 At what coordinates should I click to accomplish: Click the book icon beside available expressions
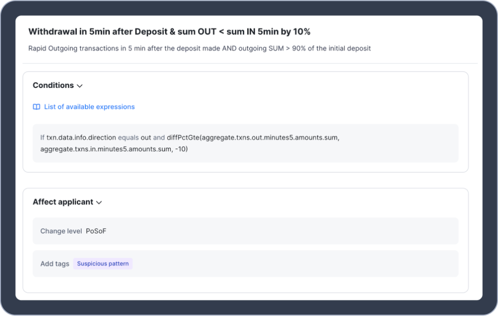click(36, 107)
